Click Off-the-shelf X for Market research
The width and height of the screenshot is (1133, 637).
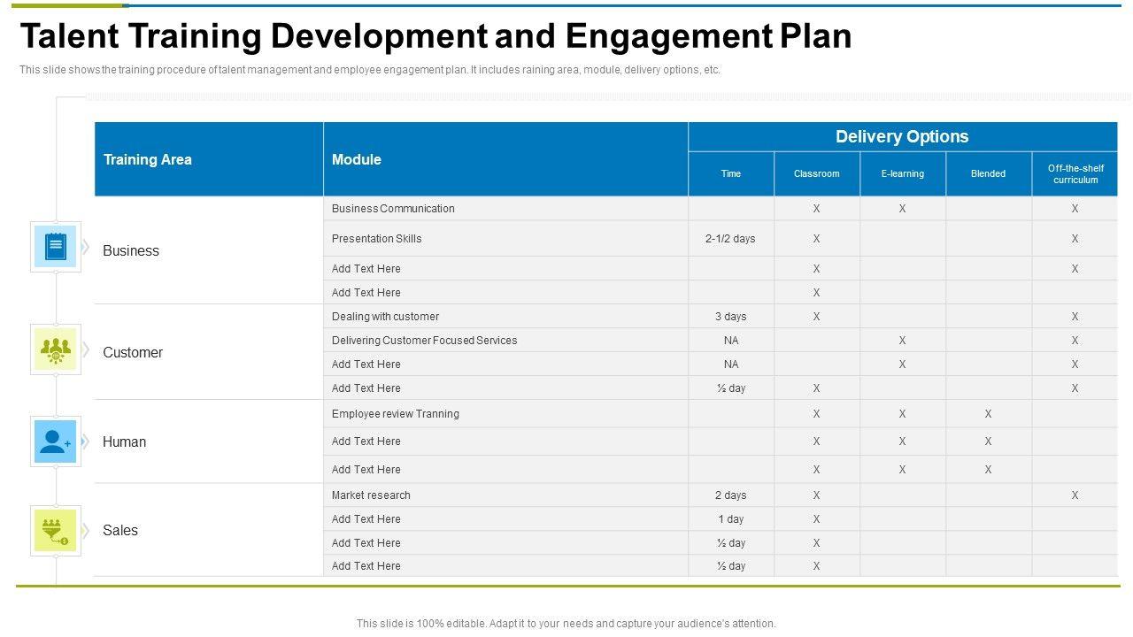1075,495
